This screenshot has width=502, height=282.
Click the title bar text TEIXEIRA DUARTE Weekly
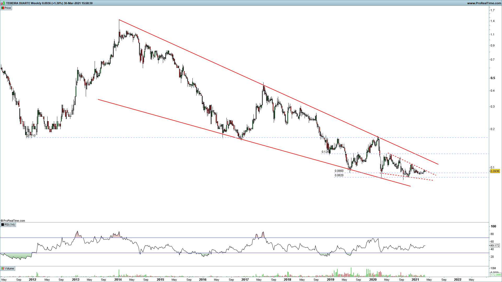click(x=23, y=3)
